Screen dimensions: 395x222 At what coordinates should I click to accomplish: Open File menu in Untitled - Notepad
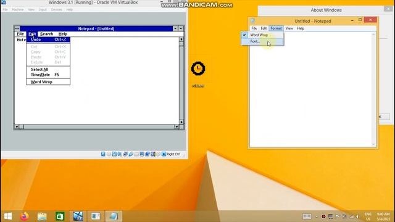point(254,28)
